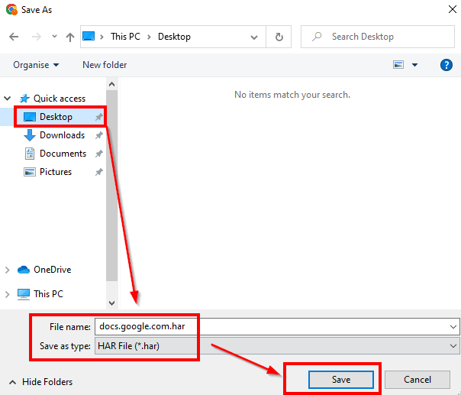Click the Desktop icon in sidebar
Viewport: 461px width, 395px height.
30,117
